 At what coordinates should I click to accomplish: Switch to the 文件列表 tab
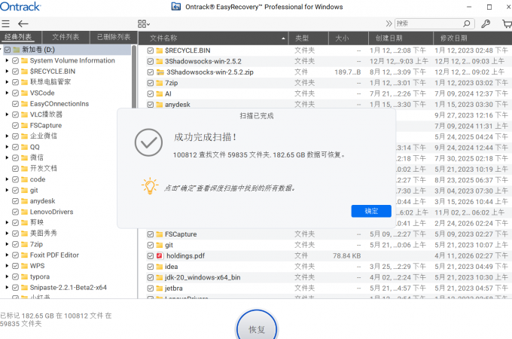coord(66,37)
